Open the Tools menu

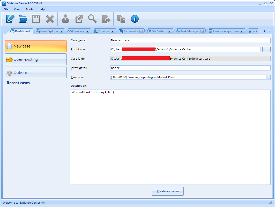point(29,9)
